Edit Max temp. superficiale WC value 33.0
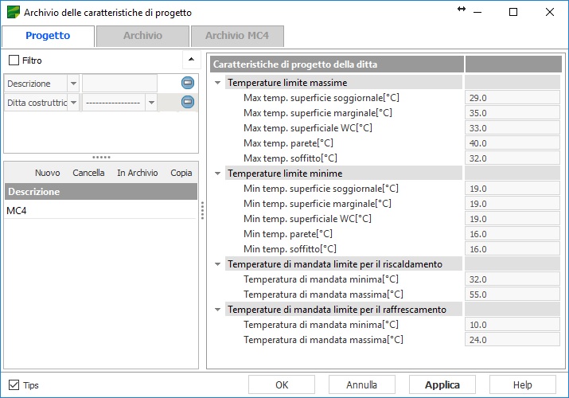The height and width of the screenshot is (398, 569). pos(512,128)
